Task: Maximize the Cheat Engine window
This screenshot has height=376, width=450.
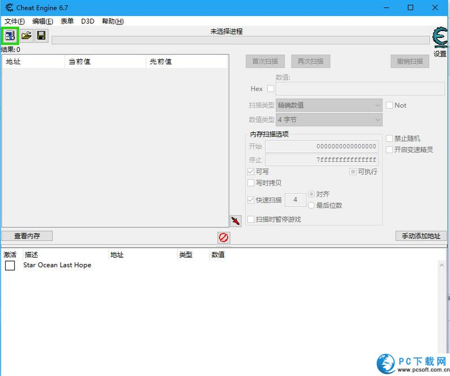Action: pyautogui.click(x=410, y=8)
